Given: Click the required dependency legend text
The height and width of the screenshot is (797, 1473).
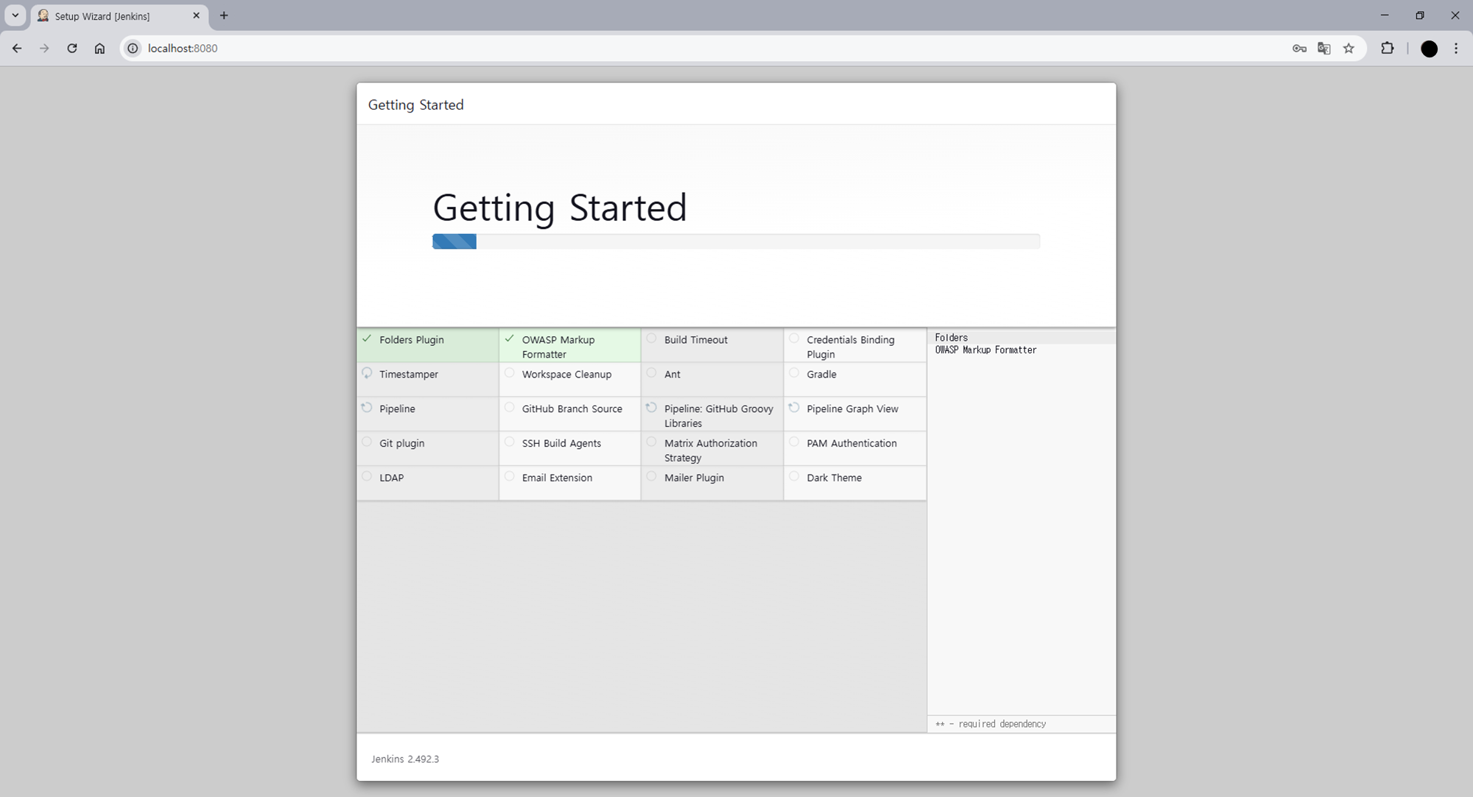Looking at the screenshot, I should click(x=991, y=724).
